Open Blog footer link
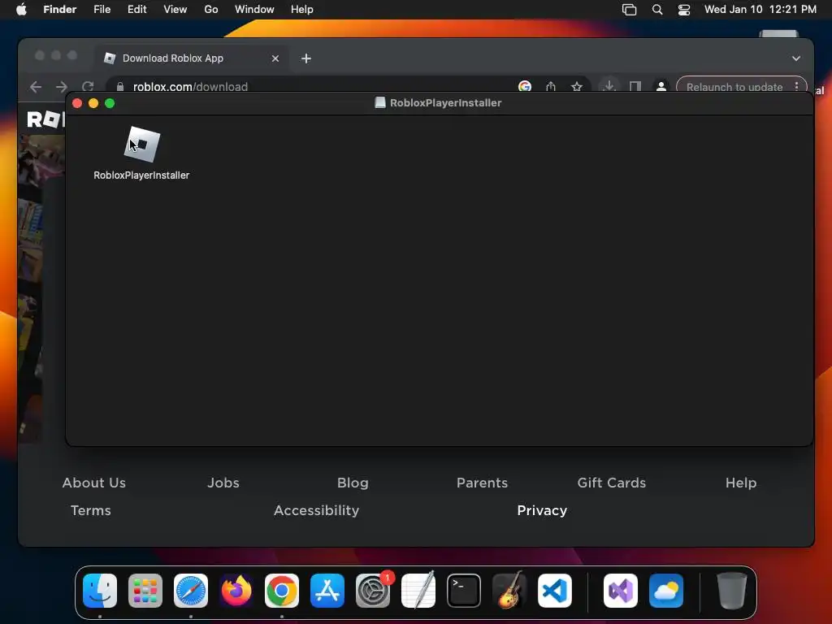832x624 pixels. click(x=353, y=483)
